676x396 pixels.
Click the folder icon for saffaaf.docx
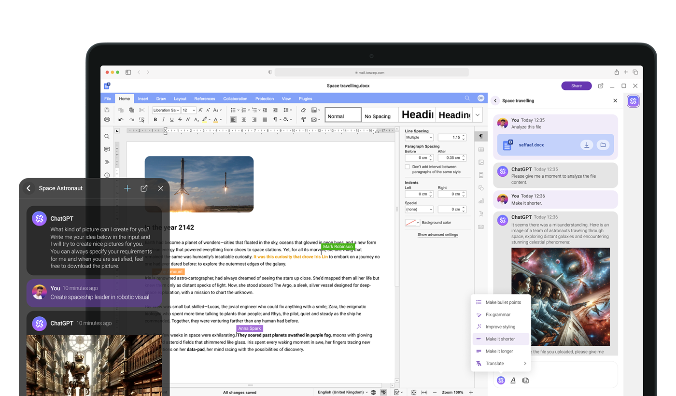[602, 145]
